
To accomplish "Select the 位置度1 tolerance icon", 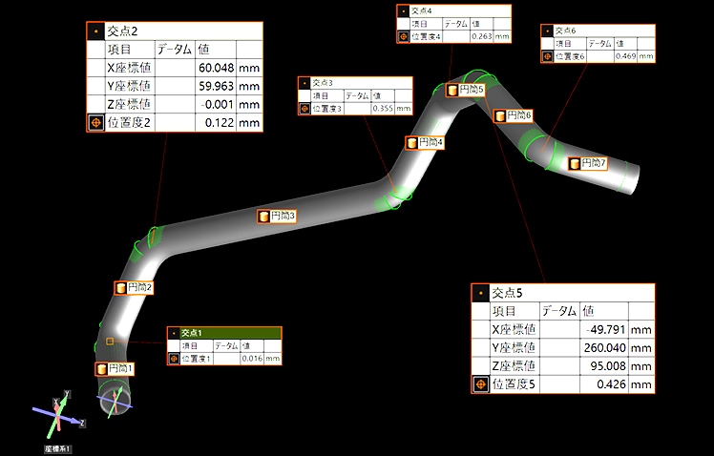I will coord(174,359).
